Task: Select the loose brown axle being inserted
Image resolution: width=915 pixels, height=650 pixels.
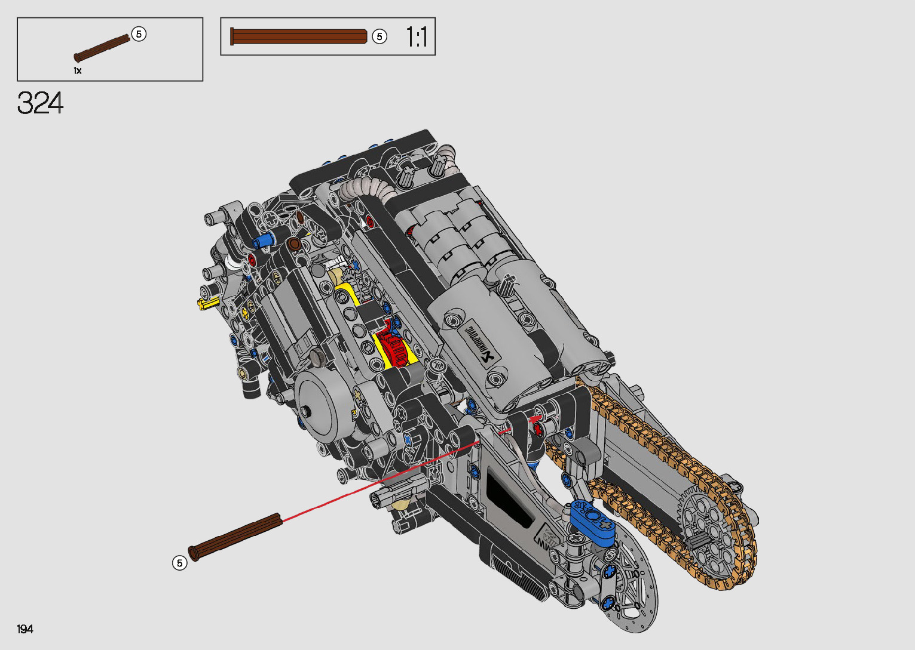Action: click(235, 536)
